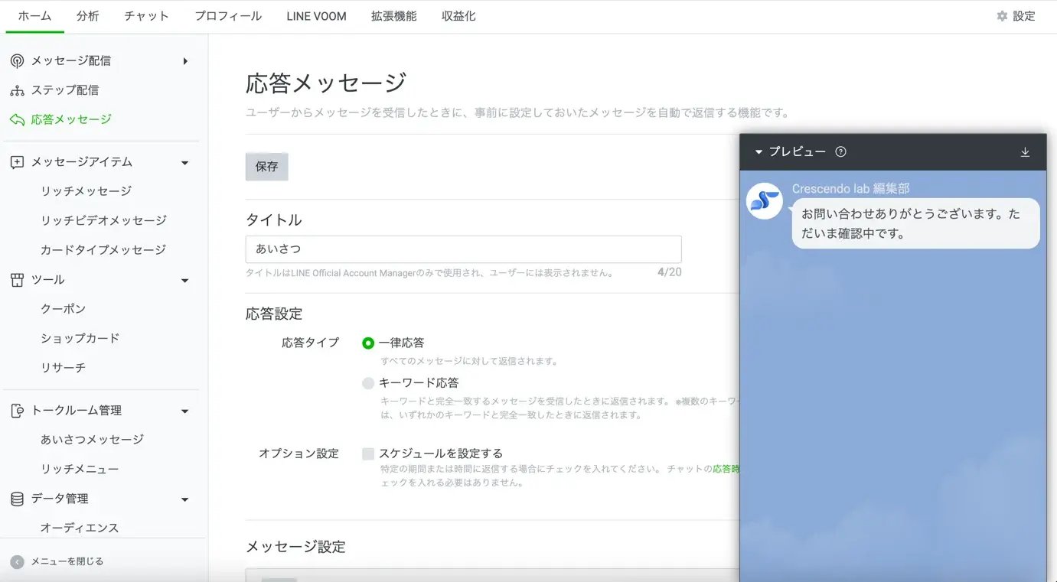Click the 応答メッセージ reply arrow icon

pyautogui.click(x=17, y=119)
